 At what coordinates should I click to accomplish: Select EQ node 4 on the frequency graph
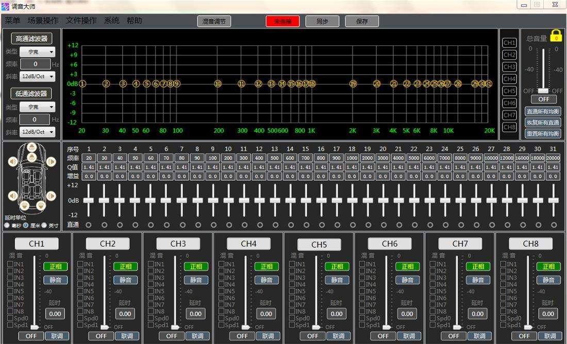pyautogui.click(x=136, y=84)
